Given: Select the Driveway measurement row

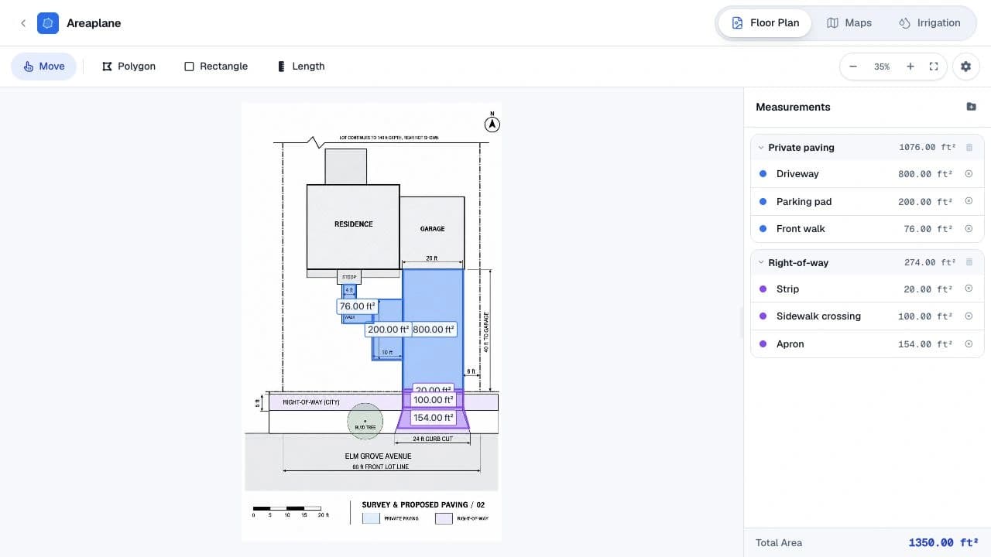Looking at the screenshot, I should tap(867, 174).
